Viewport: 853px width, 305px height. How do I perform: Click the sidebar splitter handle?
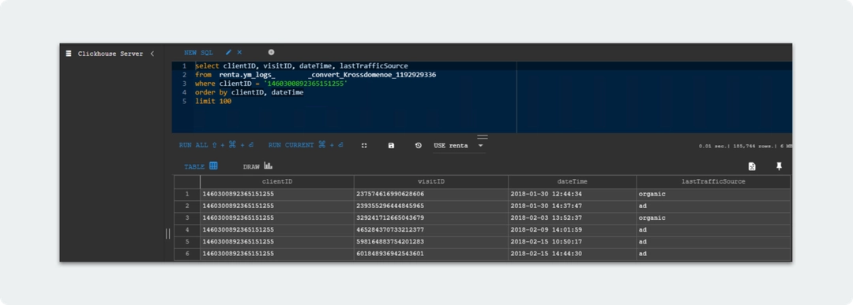(167, 234)
